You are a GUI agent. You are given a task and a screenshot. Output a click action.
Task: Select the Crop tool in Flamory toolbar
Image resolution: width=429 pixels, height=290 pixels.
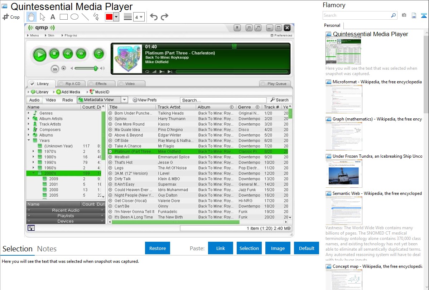pos(11,17)
